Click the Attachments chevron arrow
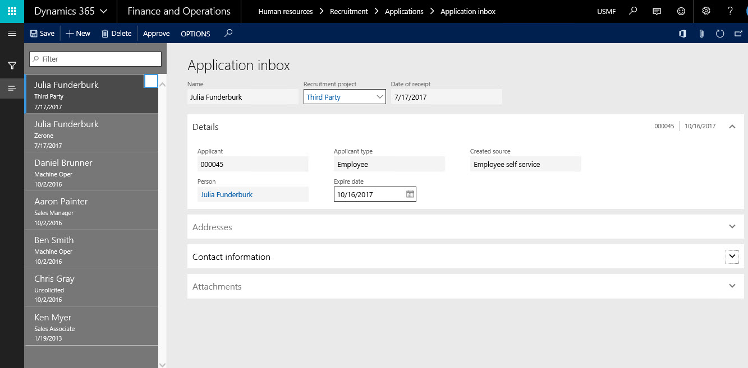The width and height of the screenshot is (748, 368). (x=732, y=286)
